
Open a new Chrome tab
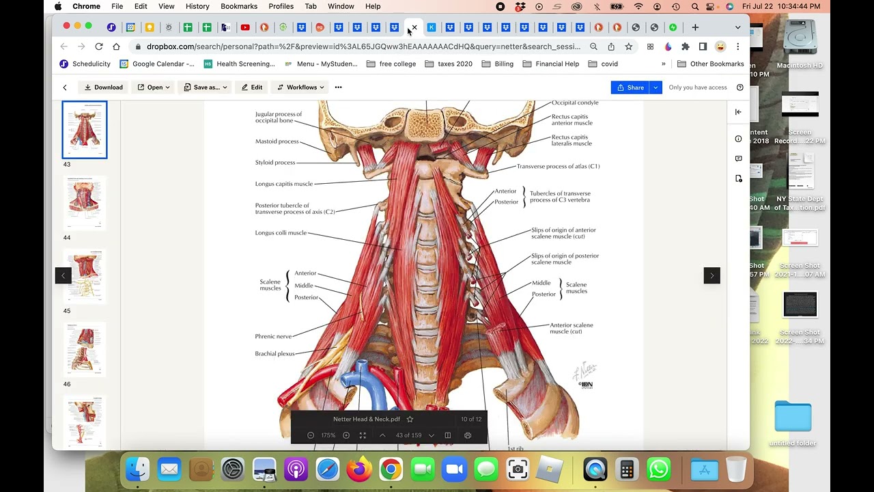click(x=695, y=27)
